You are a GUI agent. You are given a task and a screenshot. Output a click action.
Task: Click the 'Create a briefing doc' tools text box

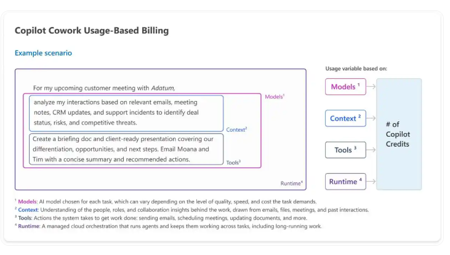pos(126,149)
